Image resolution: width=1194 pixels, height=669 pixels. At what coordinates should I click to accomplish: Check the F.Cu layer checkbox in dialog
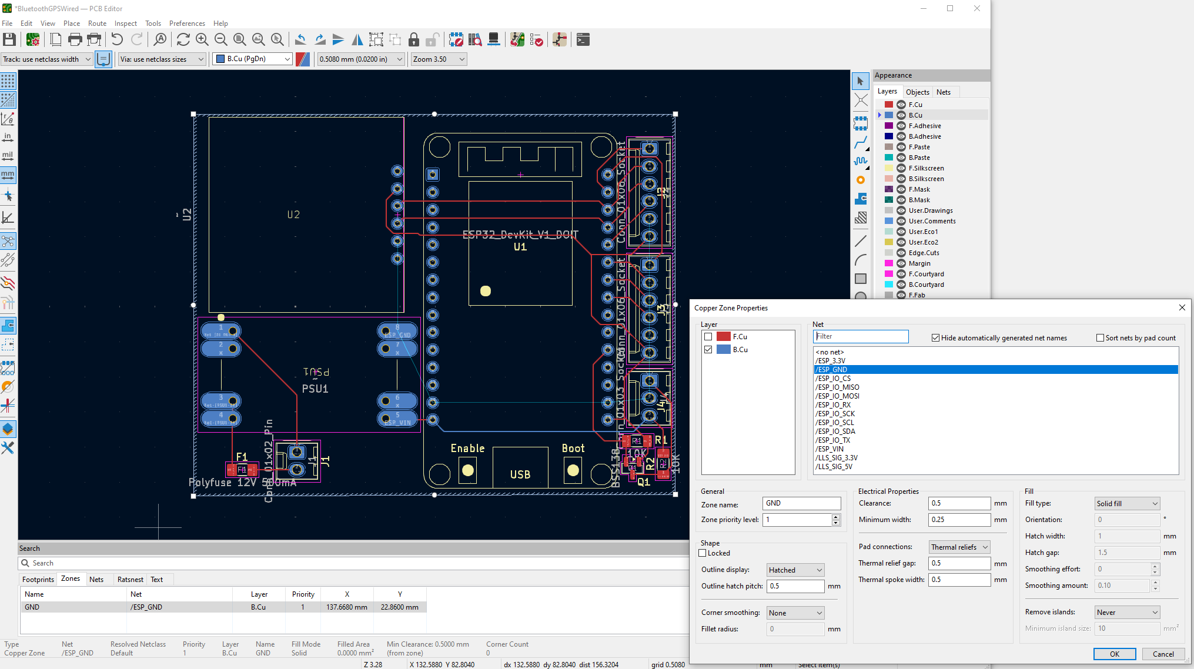coord(708,337)
